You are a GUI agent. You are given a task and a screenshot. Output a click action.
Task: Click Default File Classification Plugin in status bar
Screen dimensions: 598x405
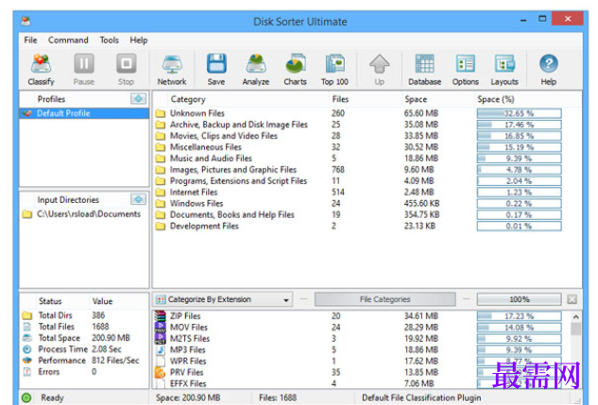point(421,397)
